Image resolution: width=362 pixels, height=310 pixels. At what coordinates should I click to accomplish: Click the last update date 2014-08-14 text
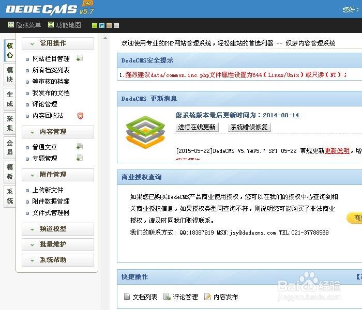click(x=281, y=115)
